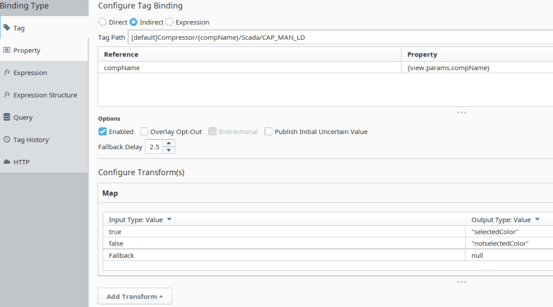Select the Query database icon
This screenshot has height=307, width=553.
coord(7,117)
